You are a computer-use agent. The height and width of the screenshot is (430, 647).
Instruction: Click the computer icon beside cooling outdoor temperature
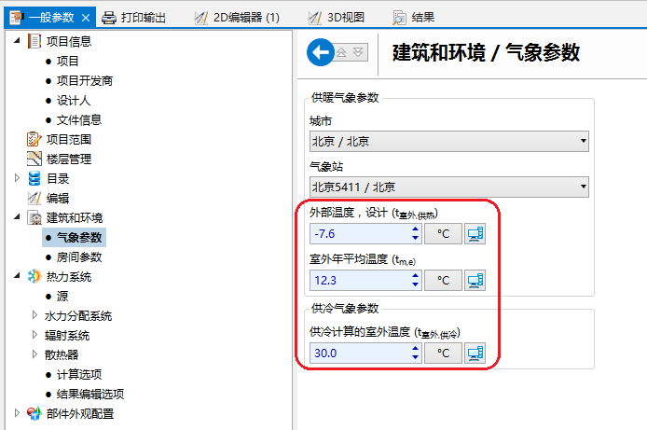[475, 353]
